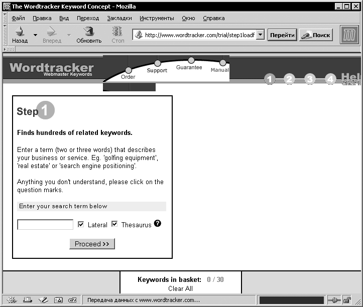Open the Forward button history dropdown arrow
This screenshot has width=363, height=307.
coord(69,35)
